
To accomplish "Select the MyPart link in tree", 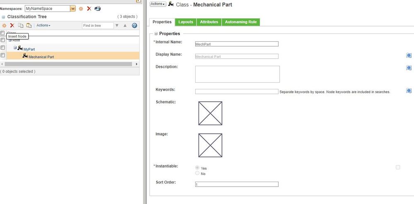I will click(29, 49).
